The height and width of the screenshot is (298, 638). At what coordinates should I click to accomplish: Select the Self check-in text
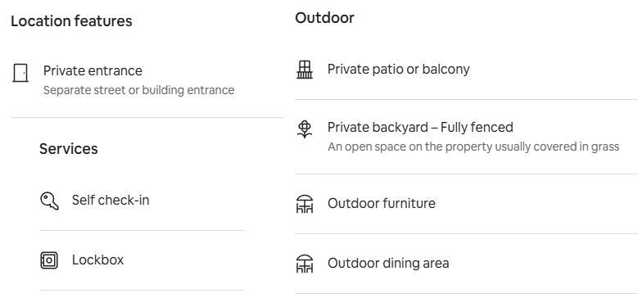point(111,200)
